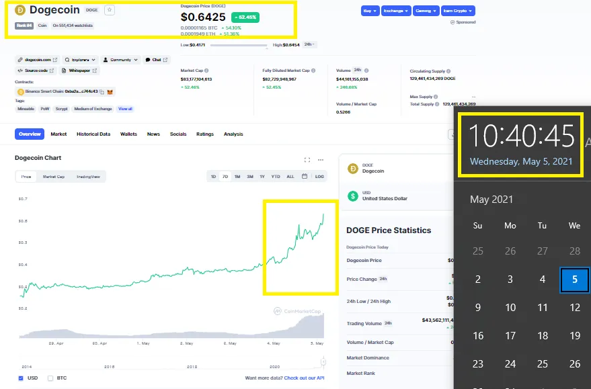Open the Source code link
This screenshot has height=389, width=591.
point(36,71)
